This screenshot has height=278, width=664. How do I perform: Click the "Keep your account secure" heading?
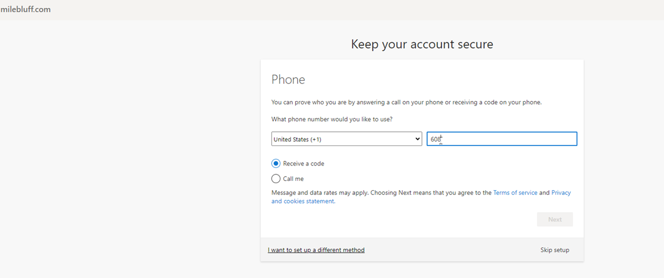coord(421,44)
